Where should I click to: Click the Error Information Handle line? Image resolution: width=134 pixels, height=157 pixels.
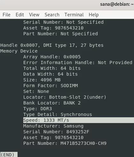click(x=78, y=62)
